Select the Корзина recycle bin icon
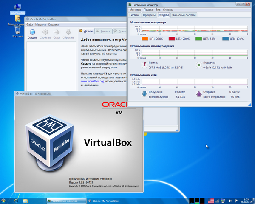 (x=17, y=30)
